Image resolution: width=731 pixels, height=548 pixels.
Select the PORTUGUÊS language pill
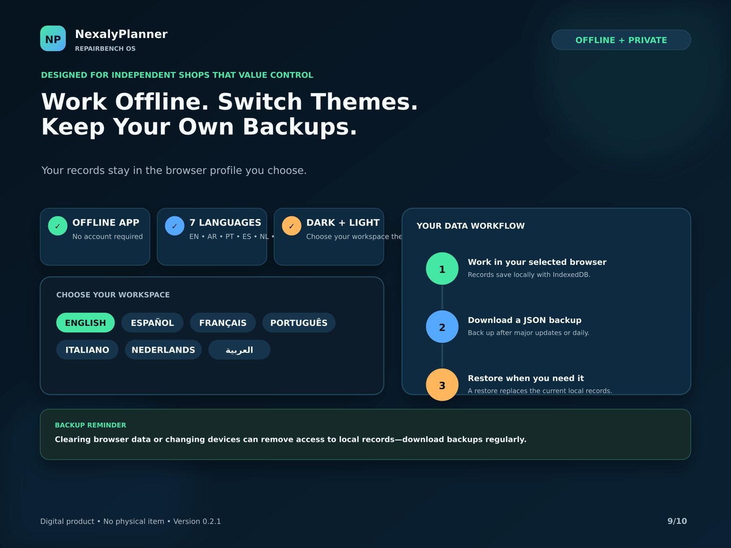coord(299,322)
